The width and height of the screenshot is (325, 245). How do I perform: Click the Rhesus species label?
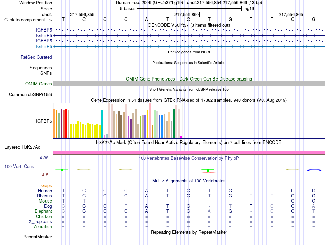[44, 196]
